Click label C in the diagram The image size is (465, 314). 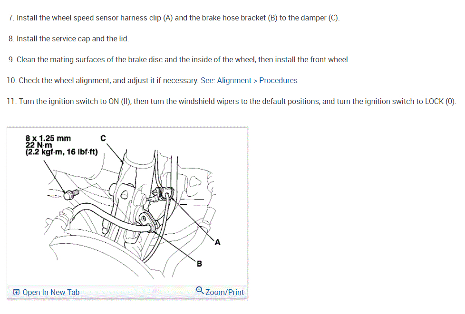(103, 138)
